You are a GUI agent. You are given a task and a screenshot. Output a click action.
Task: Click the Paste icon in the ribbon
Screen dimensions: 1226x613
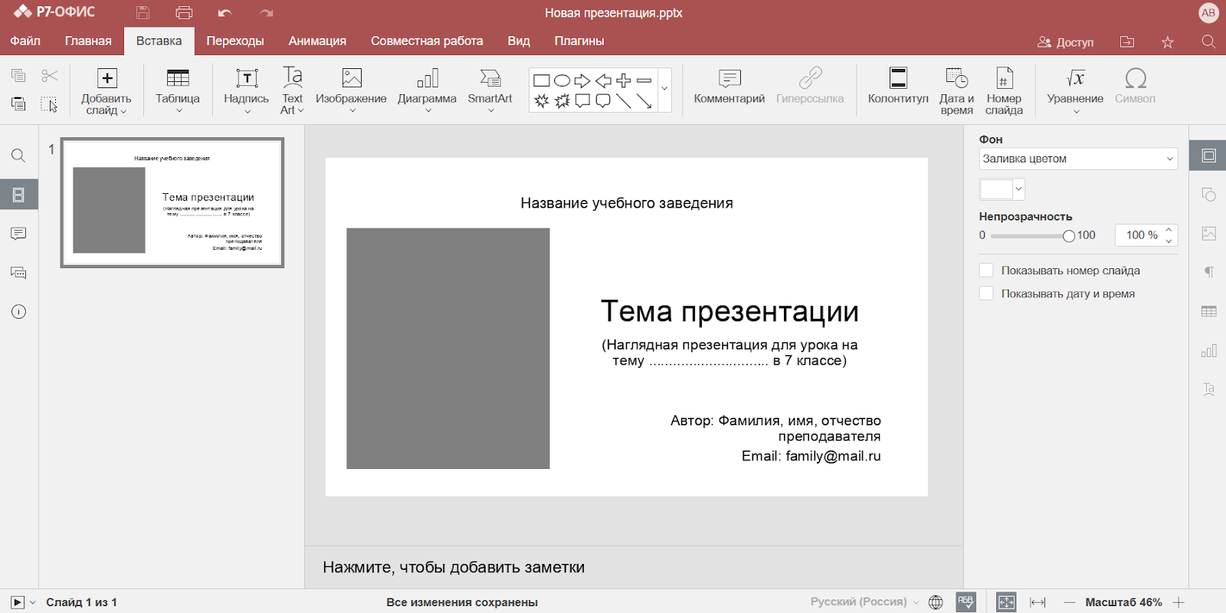(18, 103)
